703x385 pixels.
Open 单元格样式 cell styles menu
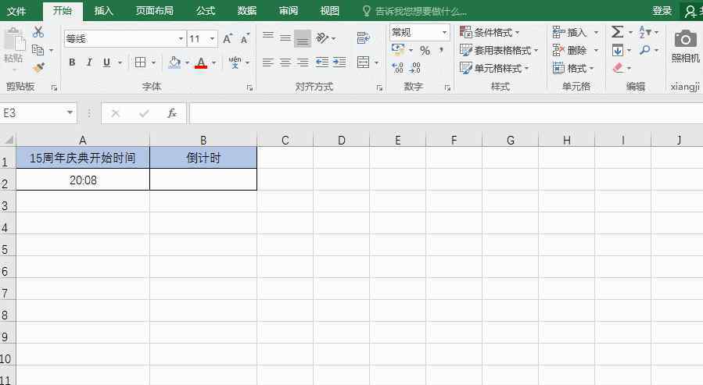pos(494,68)
